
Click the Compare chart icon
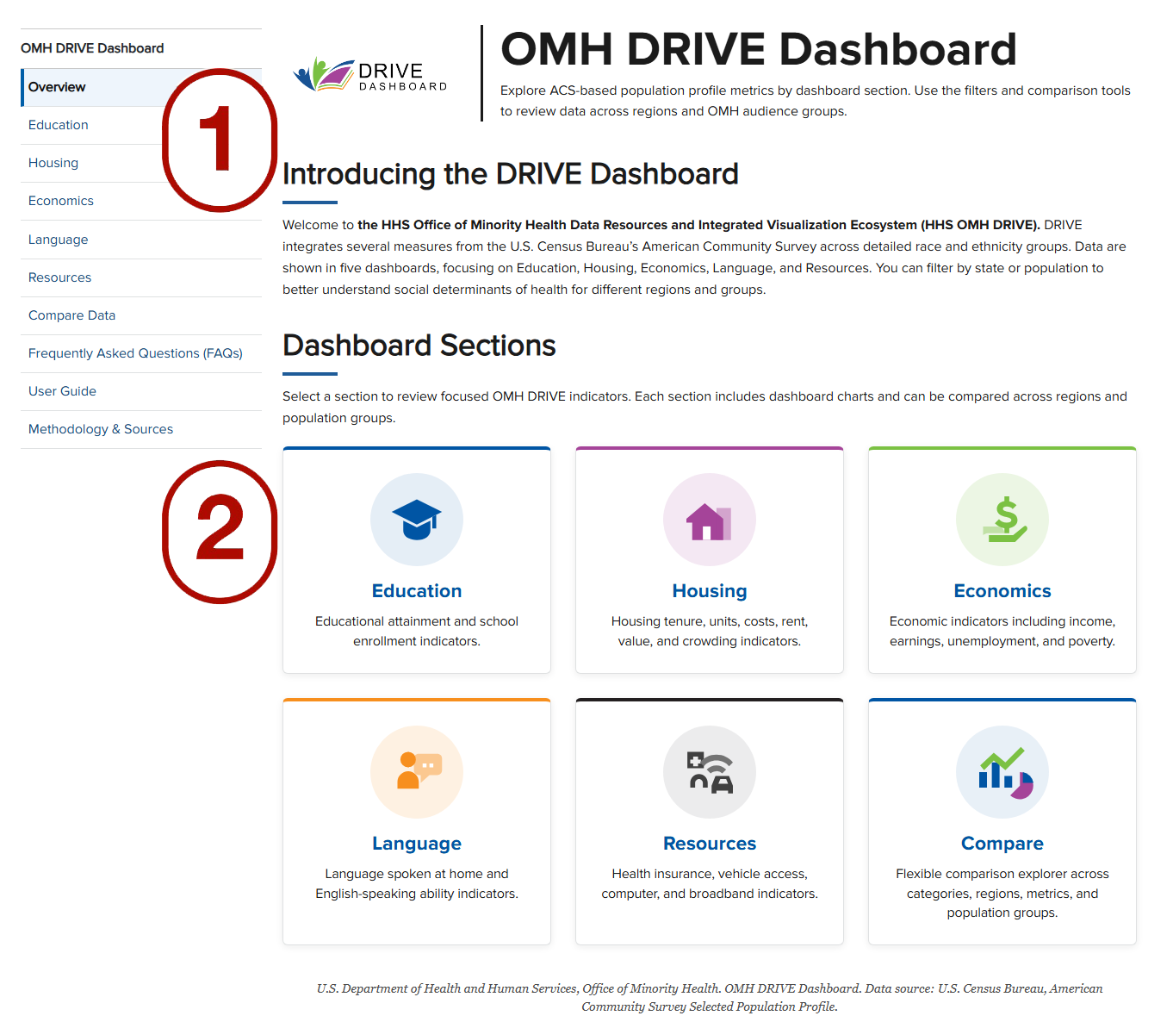pyautogui.click(x=1002, y=772)
